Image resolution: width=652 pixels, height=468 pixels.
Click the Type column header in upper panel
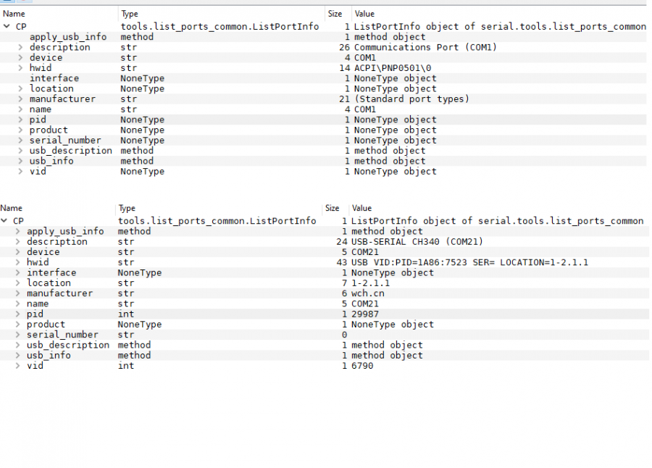(130, 14)
